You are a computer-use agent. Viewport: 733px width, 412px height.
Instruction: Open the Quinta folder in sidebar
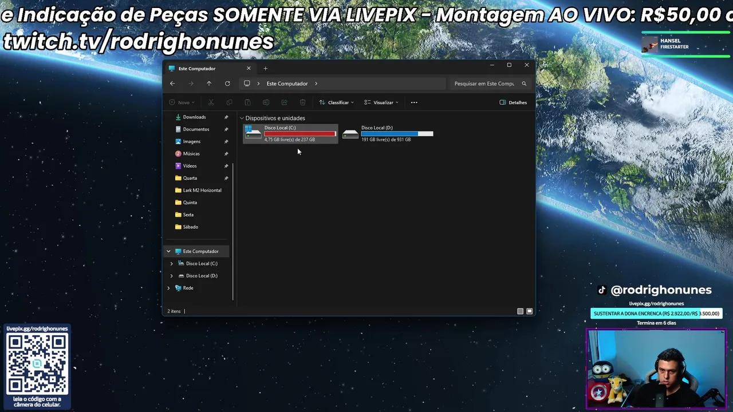(x=190, y=203)
